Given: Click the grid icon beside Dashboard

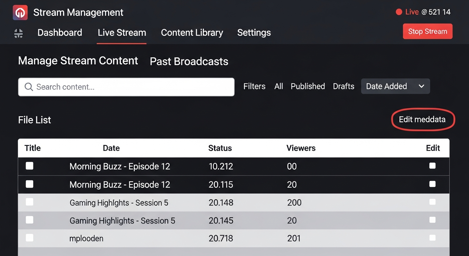Looking at the screenshot, I should (19, 33).
